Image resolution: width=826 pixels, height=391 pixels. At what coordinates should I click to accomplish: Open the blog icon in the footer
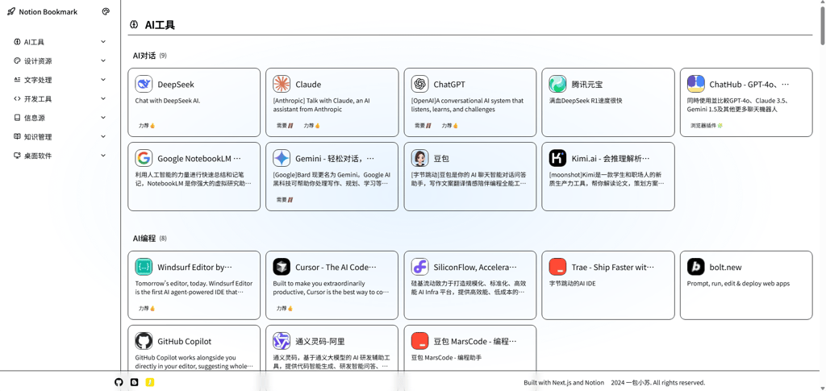click(135, 383)
